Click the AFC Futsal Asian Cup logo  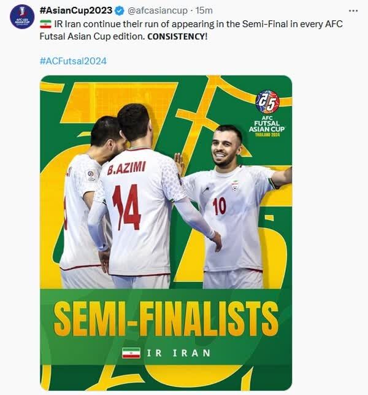(267, 114)
